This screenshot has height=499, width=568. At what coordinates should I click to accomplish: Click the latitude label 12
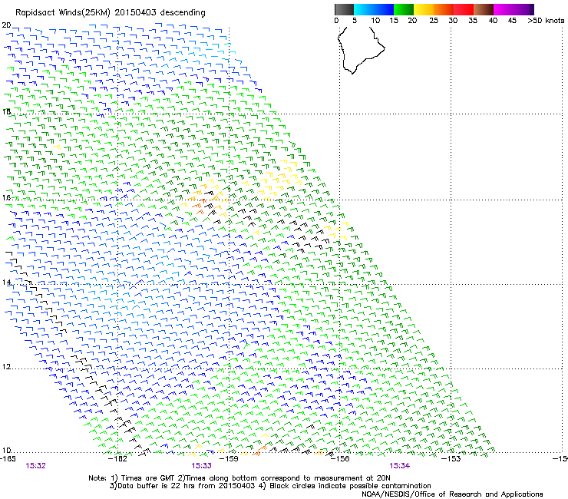[6, 367]
